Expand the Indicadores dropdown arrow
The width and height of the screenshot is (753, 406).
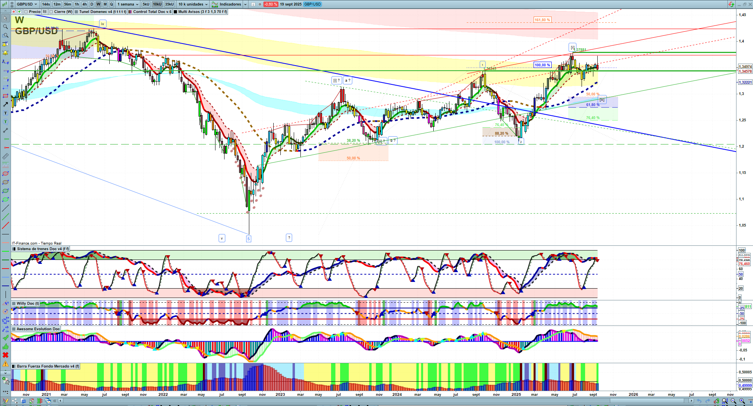tap(245, 4)
